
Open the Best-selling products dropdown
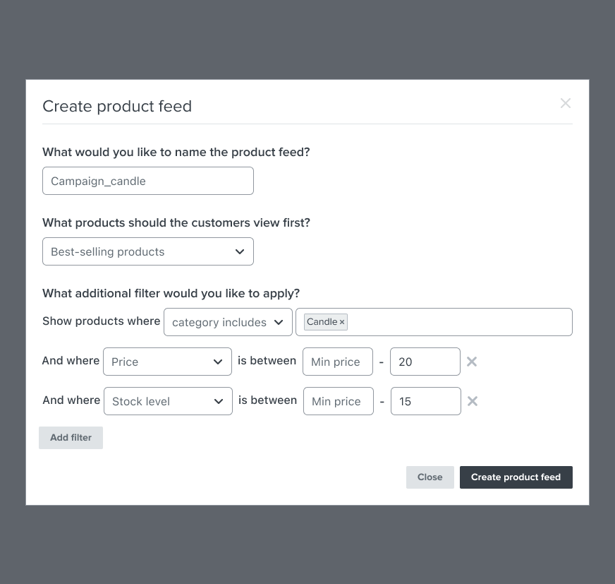[148, 251]
